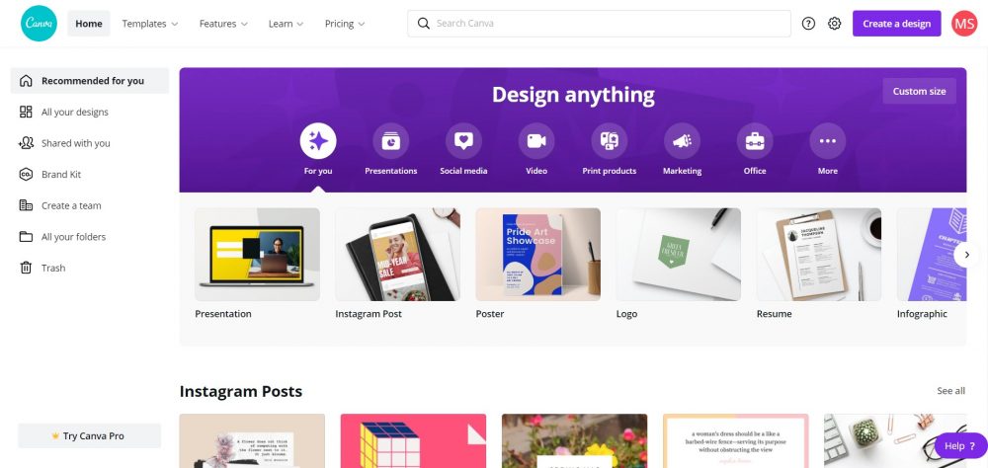Image resolution: width=988 pixels, height=468 pixels.
Task: Expand the Features dropdown menu
Action: [223, 24]
